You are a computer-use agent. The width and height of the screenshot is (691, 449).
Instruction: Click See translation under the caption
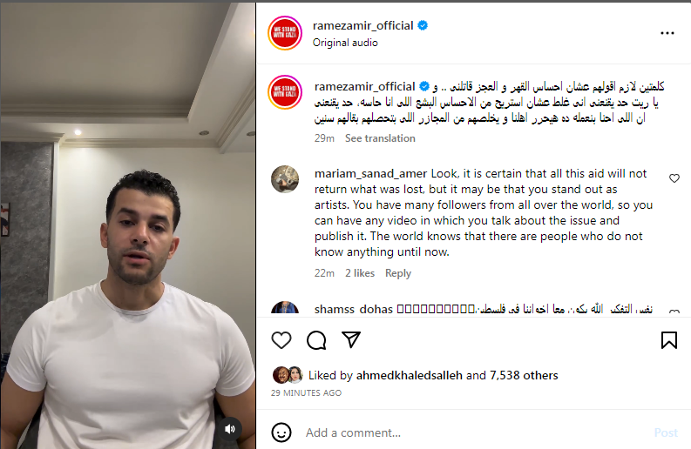[380, 138]
